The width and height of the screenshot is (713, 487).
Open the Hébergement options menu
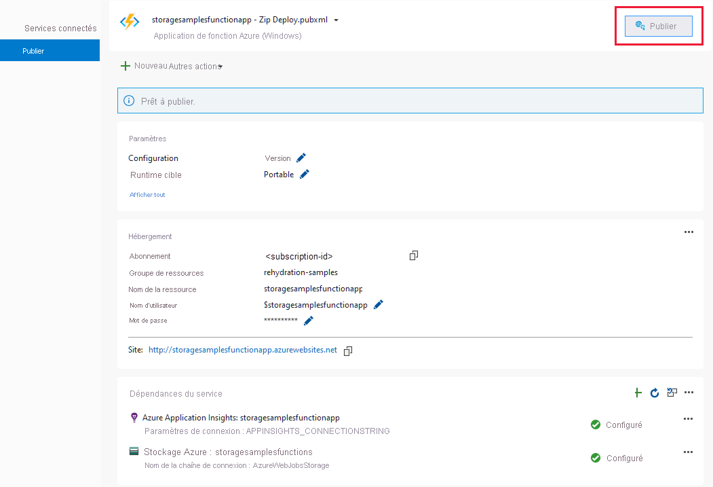(x=689, y=232)
